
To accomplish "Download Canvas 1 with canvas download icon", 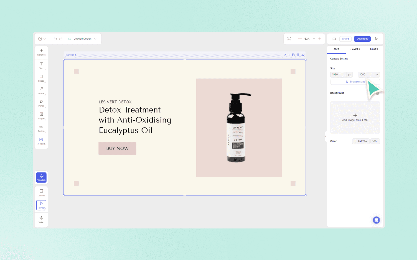I will tap(302, 55).
